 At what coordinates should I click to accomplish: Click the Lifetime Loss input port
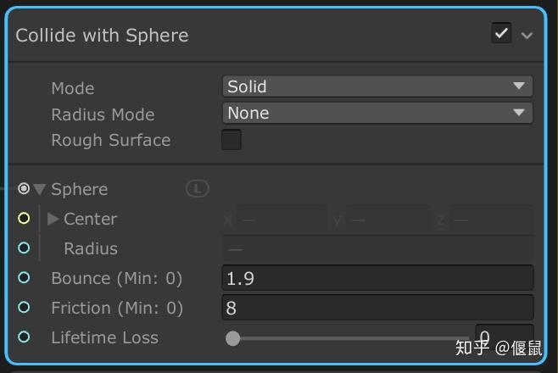[x=24, y=337]
